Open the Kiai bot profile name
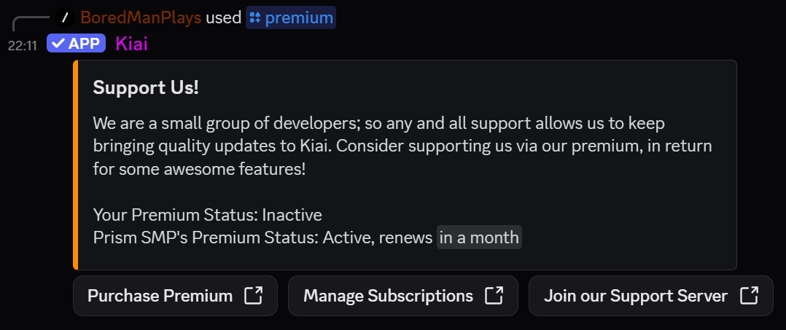This screenshot has width=786, height=330. click(131, 44)
